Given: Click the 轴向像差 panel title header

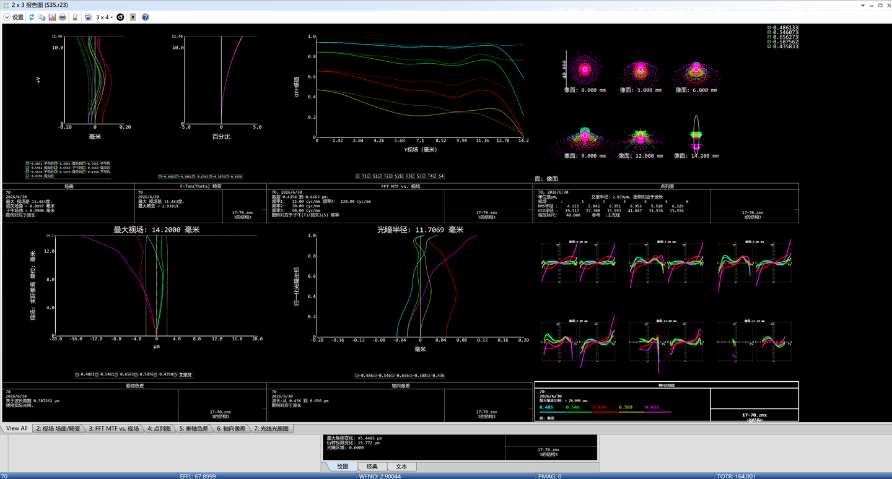Looking at the screenshot, I should (x=400, y=386).
